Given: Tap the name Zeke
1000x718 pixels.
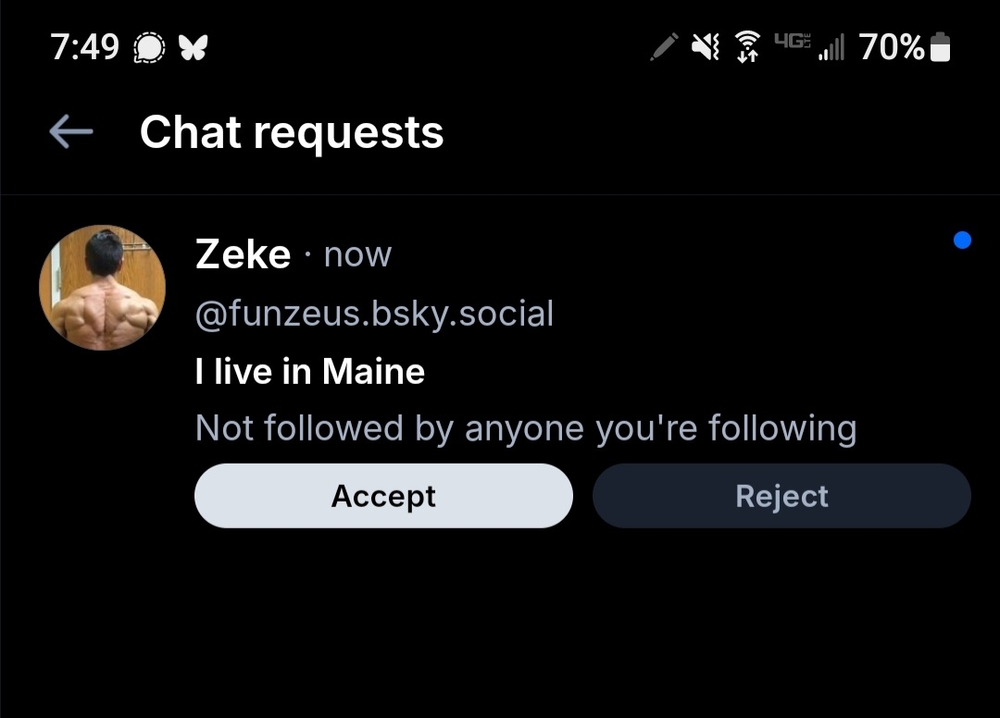Looking at the screenshot, I should [243, 254].
